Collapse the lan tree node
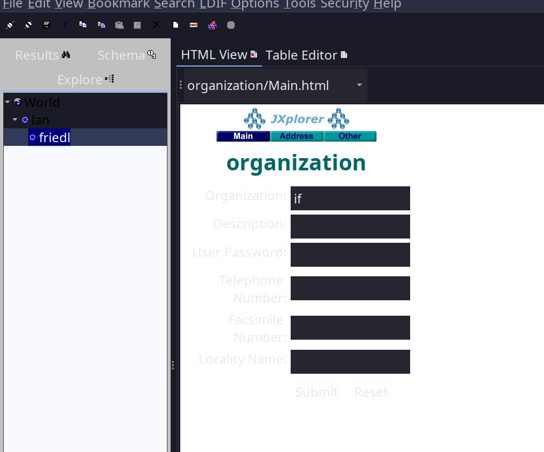The width and height of the screenshot is (544, 452). [15, 120]
